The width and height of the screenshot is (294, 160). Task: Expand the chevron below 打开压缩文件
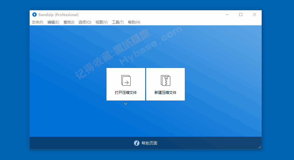coord(126,104)
